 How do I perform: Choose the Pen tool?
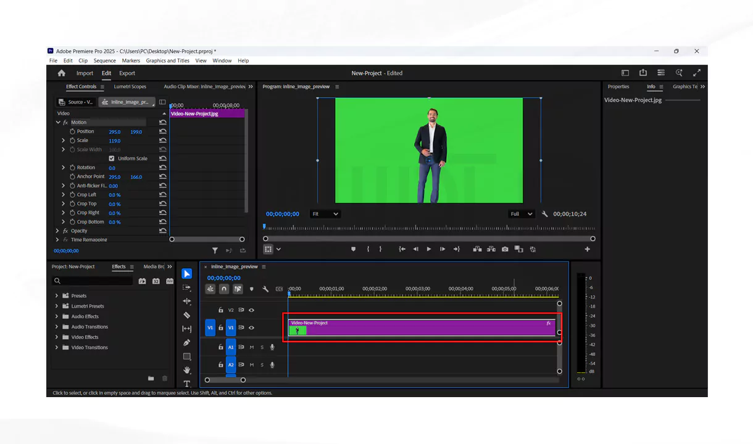coord(187,343)
